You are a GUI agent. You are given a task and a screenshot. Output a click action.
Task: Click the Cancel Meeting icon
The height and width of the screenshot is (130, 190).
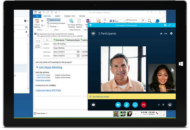(37, 23)
